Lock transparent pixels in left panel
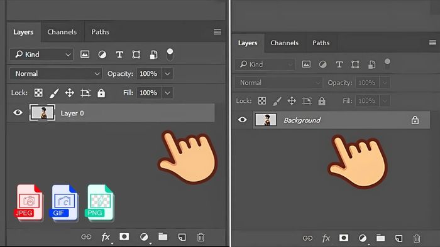 tap(38, 93)
